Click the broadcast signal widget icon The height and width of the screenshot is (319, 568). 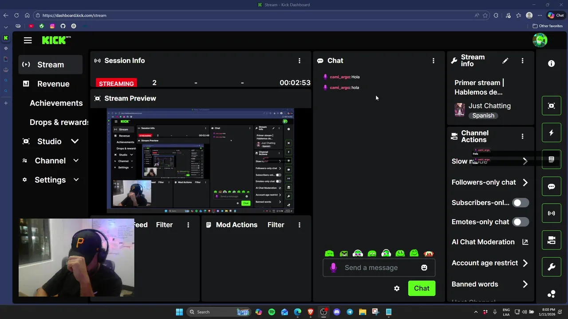coord(551,213)
